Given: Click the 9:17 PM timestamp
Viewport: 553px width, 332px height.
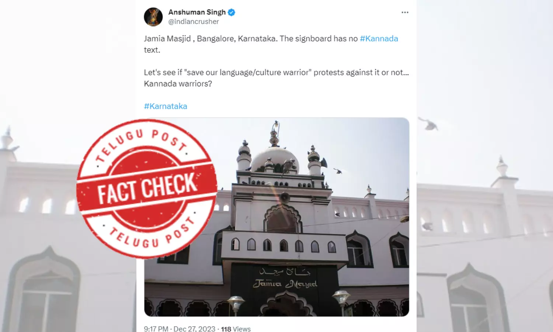Looking at the screenshot, I should 156,329.
